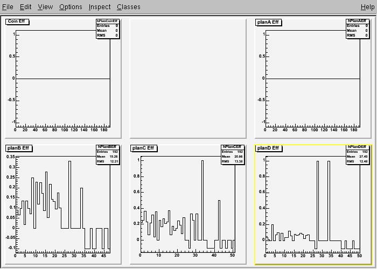Click RMS value 12.21 in hPlanBEff stats
377x269 pixels.
point(114,161)
